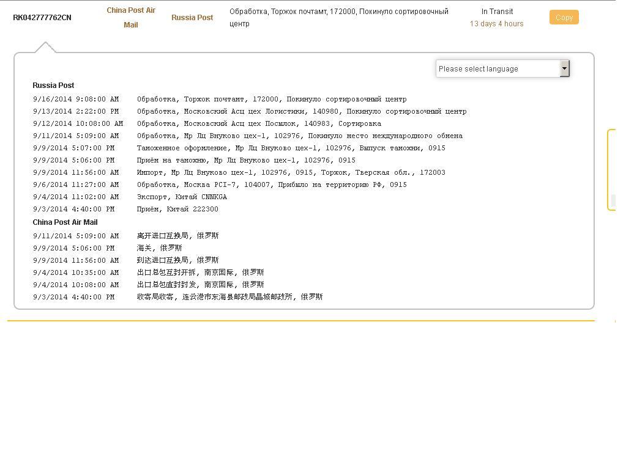Click the orange Copy button

point(564,18)
